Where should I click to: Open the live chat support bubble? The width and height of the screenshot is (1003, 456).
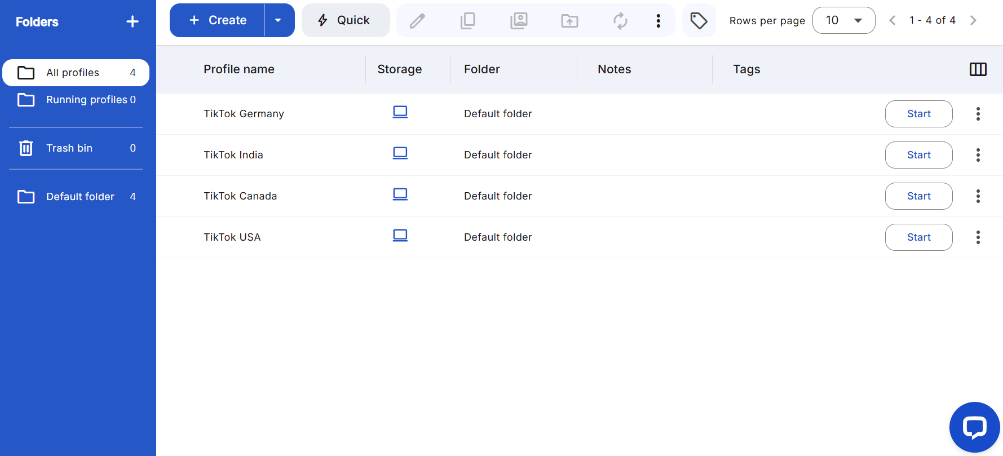tap(975, 427)
